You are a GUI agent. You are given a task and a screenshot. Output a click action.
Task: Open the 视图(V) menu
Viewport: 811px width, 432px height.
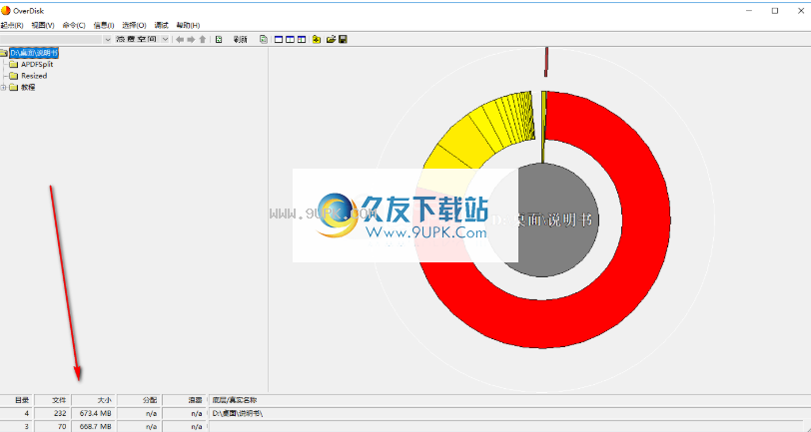pos(42,25)
